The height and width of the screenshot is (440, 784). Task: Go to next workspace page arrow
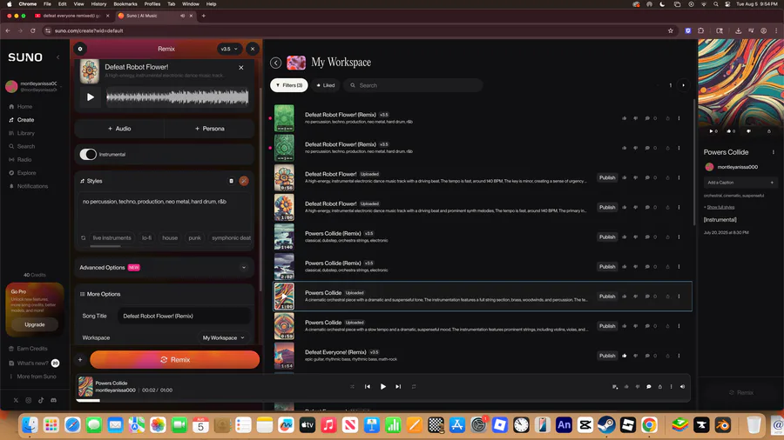684,85
